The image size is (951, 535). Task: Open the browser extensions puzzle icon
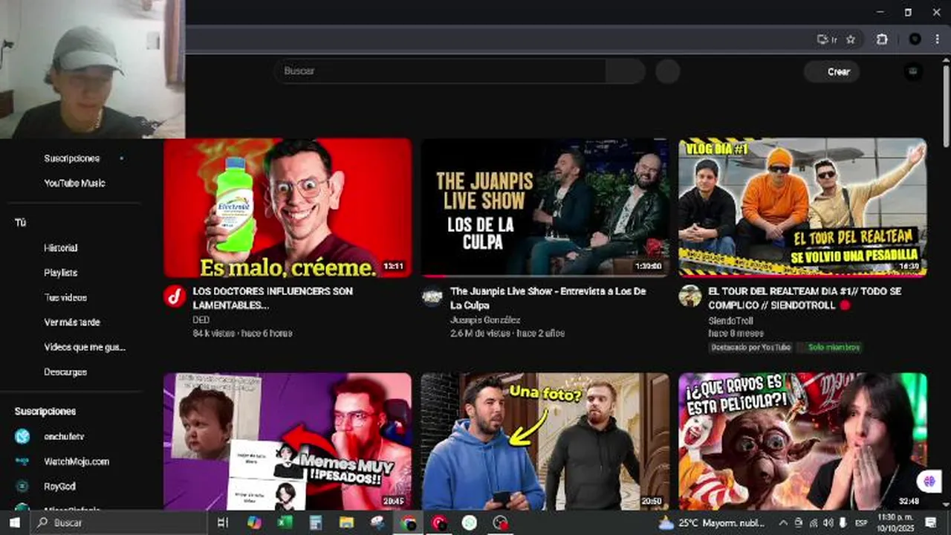pos(882,39)
